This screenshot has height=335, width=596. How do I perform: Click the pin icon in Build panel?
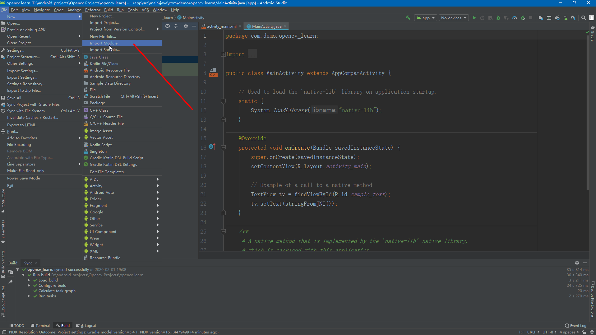[x=11, y=282]
